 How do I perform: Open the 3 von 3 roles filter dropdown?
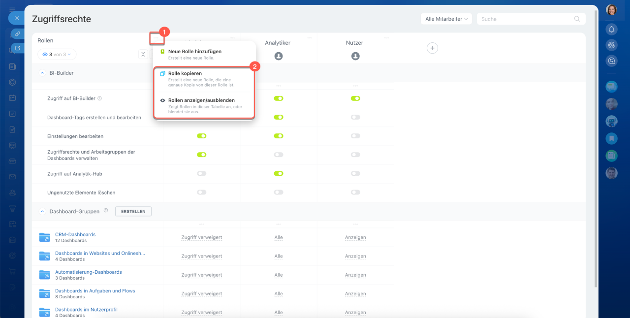[57, 55]
